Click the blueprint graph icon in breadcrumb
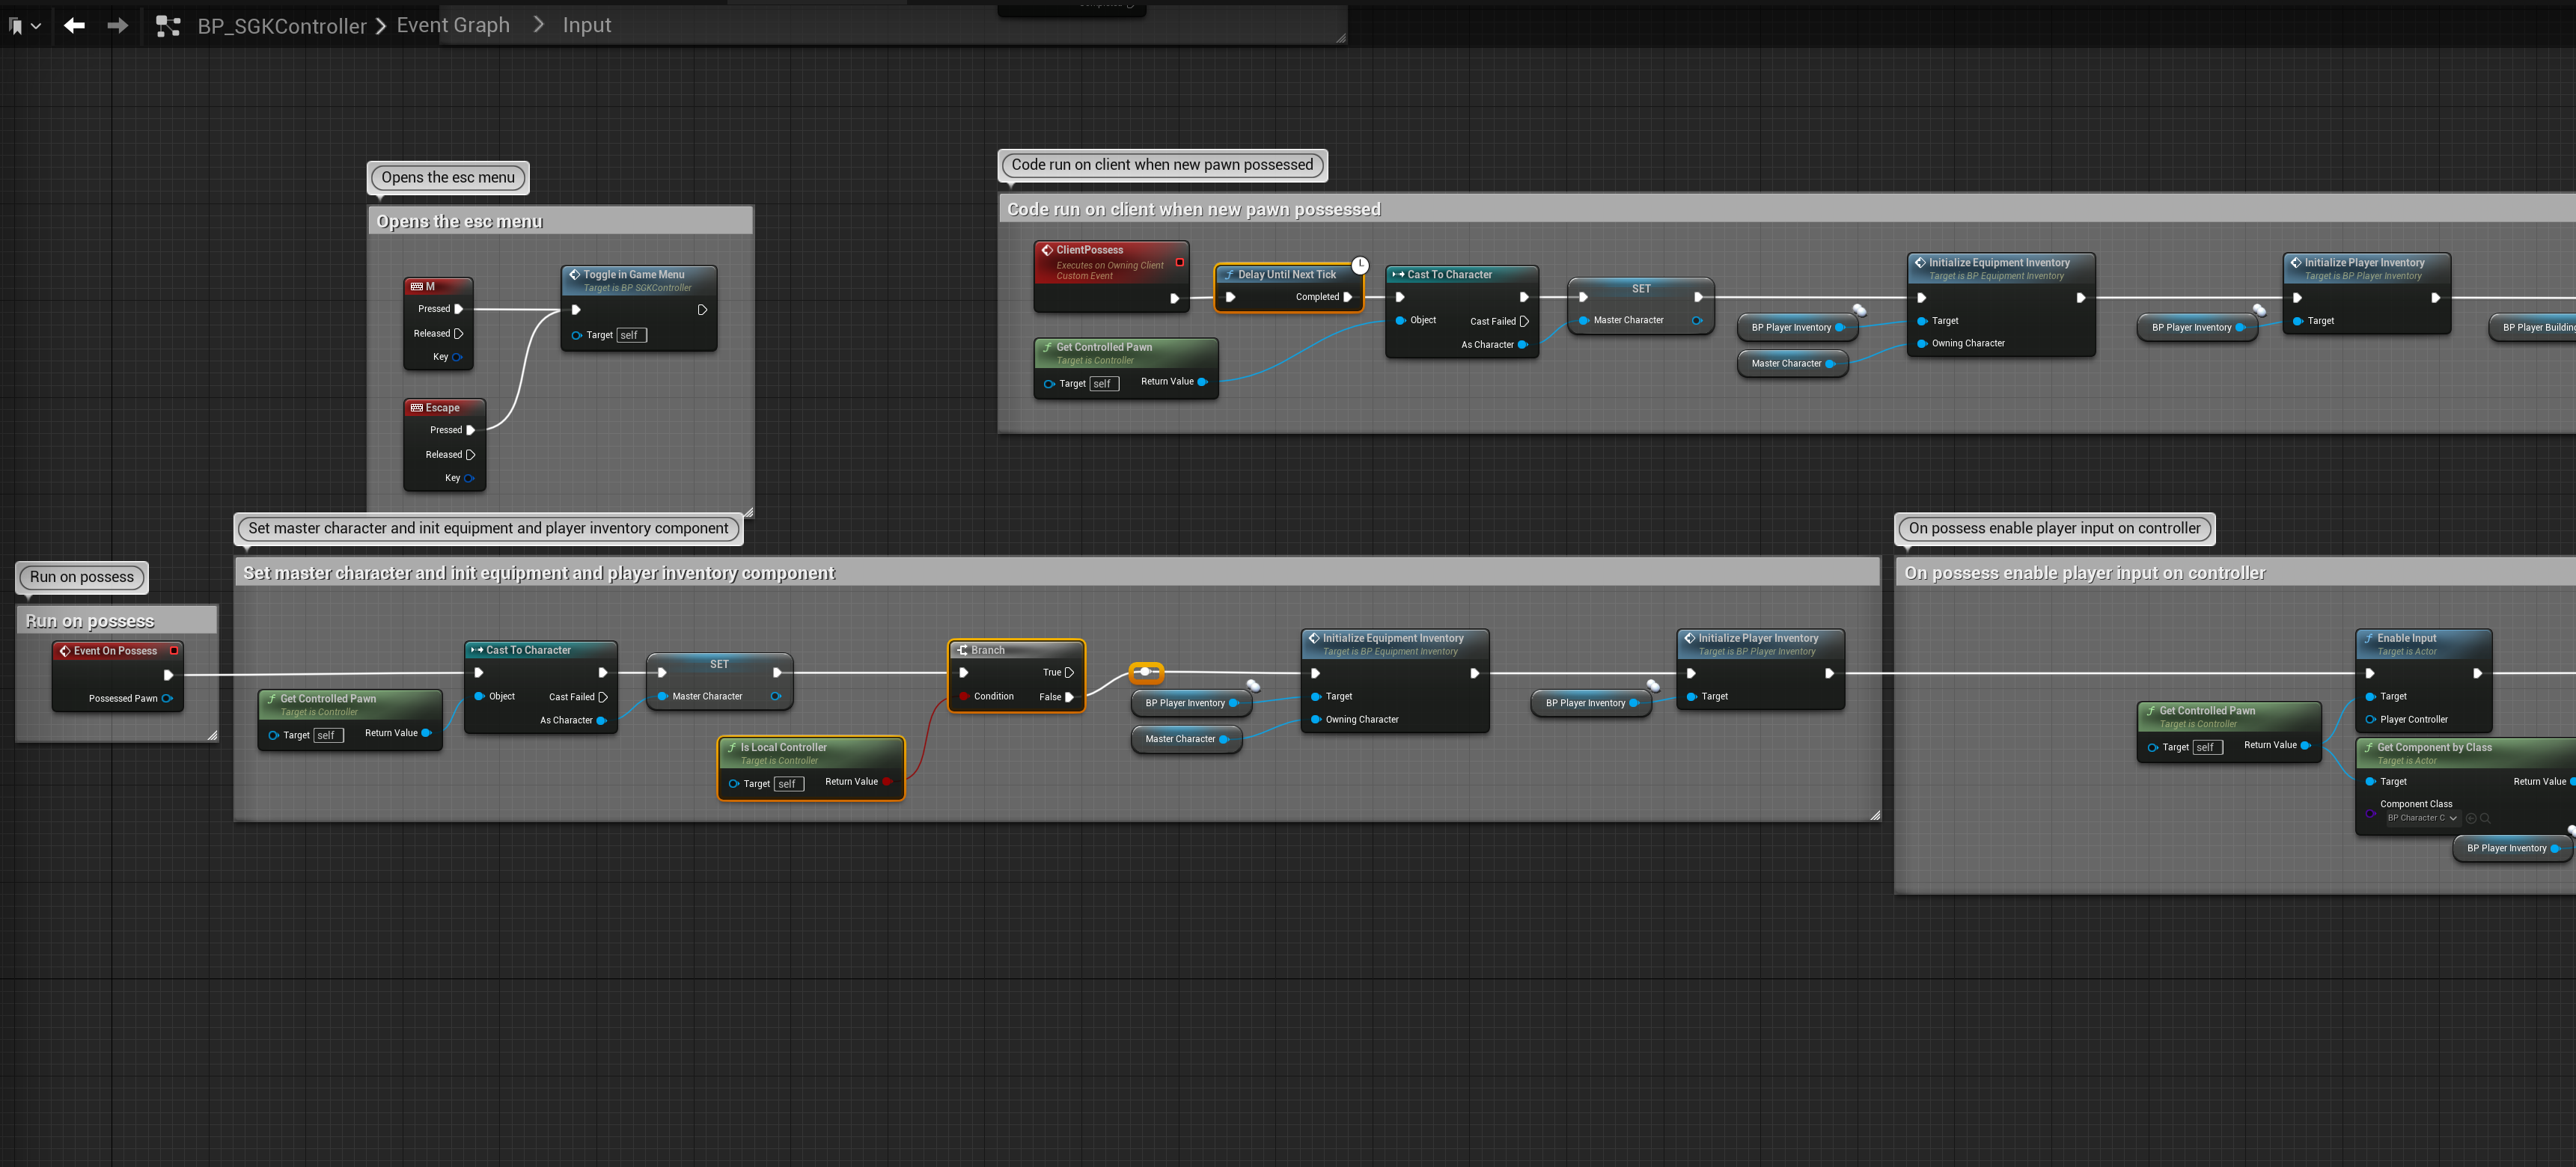2576x1167 pixels. point(168,26)
